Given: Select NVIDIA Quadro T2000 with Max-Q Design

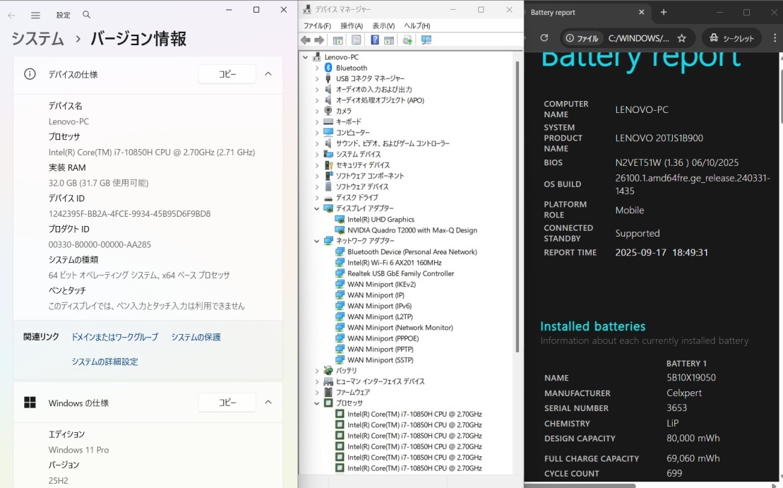Looking at the screenshot, I should coord(412,230).
